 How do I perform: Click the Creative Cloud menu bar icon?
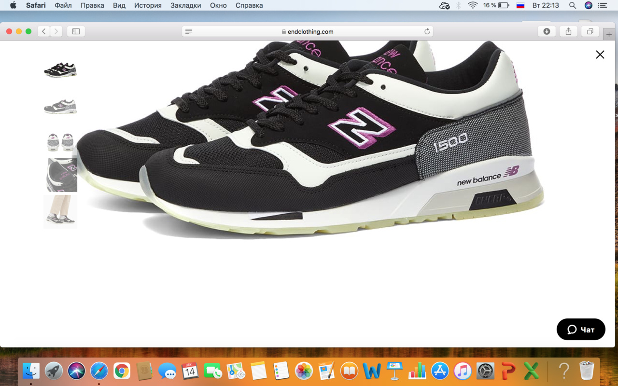click(x=444, y=5)
